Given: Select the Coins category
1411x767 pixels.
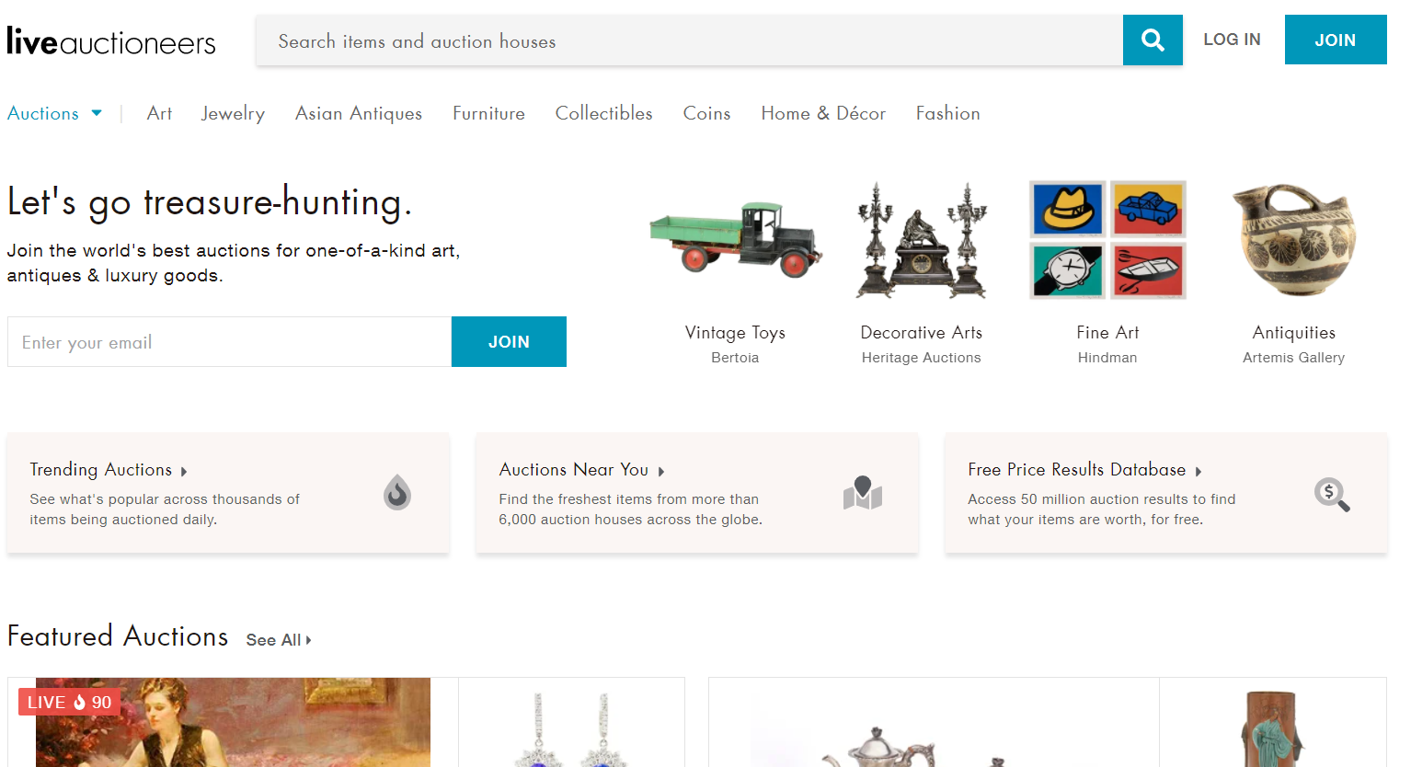Looking at the screenshot, I should pyautogui.click(x=706, y=113).
